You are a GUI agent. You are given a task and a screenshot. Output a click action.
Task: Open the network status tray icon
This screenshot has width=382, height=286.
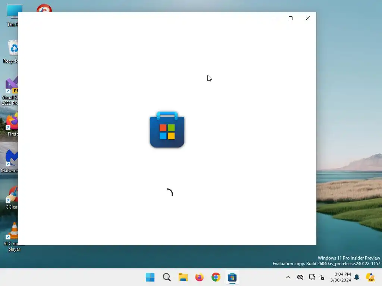tap(312, 277)
